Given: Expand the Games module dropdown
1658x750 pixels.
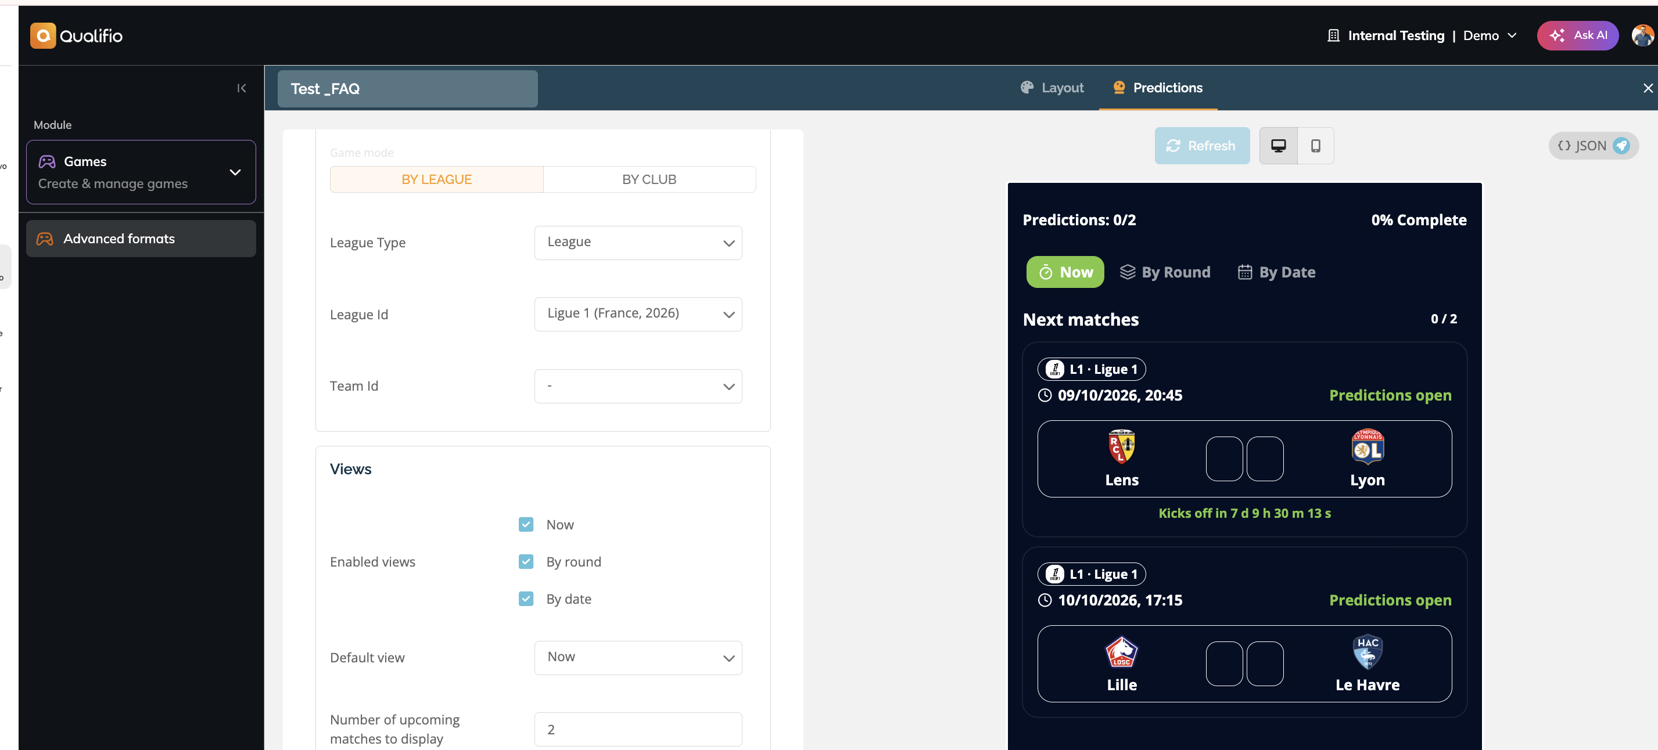Looking at the screenshot, I should 141,172.
